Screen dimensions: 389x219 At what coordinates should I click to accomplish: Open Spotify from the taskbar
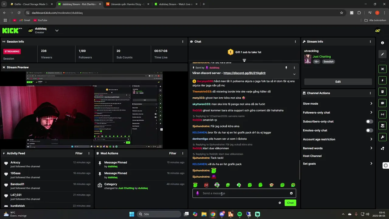point(239,214)
